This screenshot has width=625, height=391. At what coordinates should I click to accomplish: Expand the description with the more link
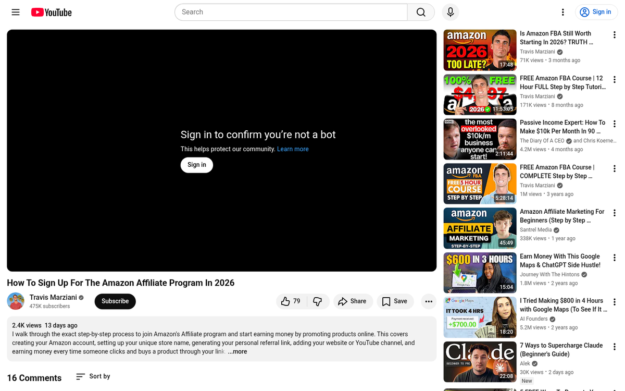point(237,351)
